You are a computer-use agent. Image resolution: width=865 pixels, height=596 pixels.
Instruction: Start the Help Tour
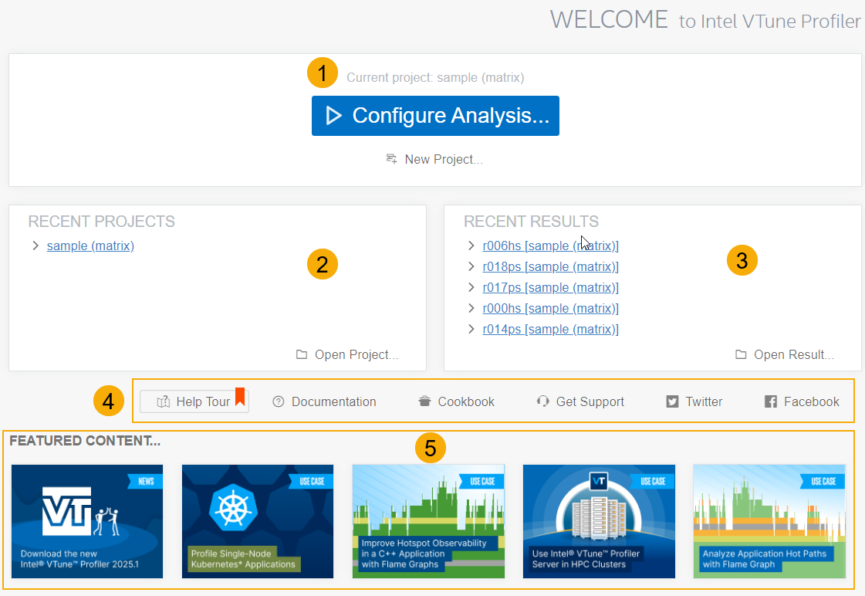pyautogui.click(x=194, y=401)
